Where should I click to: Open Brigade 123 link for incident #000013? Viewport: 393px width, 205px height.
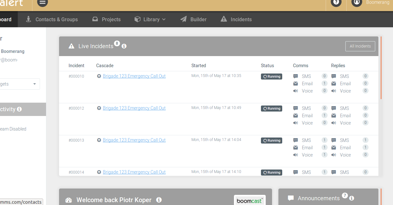[134, 140]
